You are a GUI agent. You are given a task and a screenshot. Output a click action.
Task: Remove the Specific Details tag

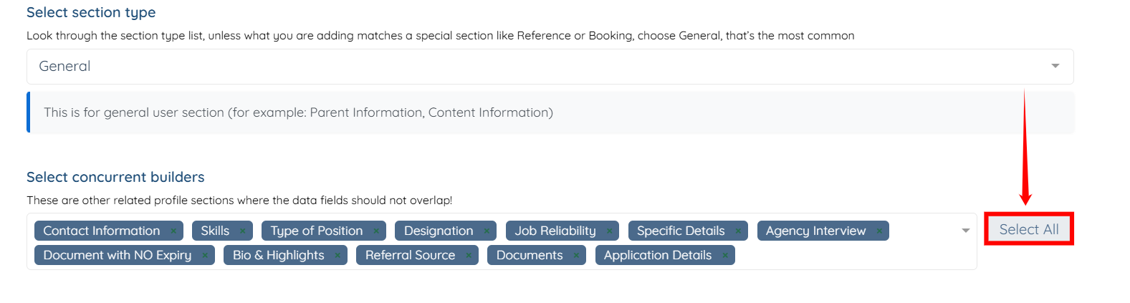pyautogui.click(x=738, y=231)
